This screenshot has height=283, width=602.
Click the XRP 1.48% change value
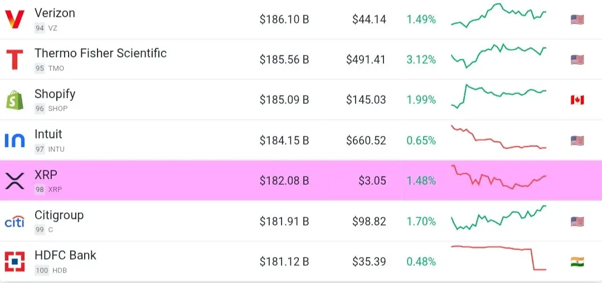pyautogui.click(x=421, y=181)
